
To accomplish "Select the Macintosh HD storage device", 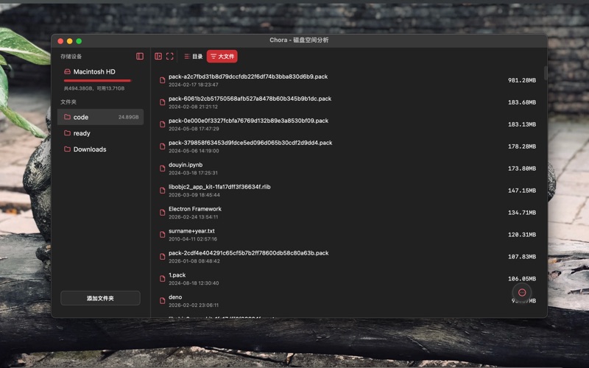I will click(x=94, y=71).
